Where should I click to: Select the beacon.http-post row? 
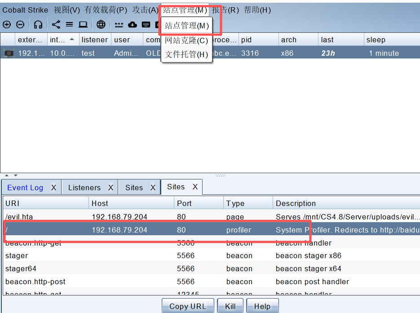point(212,282)
